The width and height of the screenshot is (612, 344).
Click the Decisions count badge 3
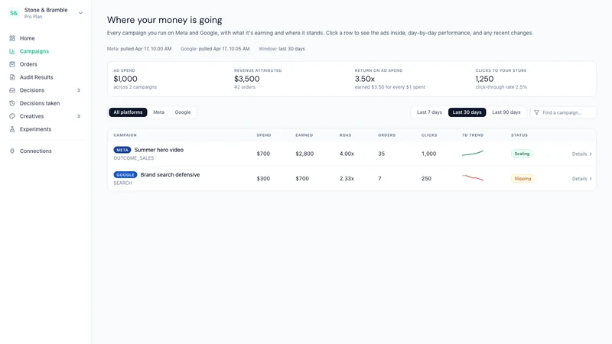[x=79, y=90]
